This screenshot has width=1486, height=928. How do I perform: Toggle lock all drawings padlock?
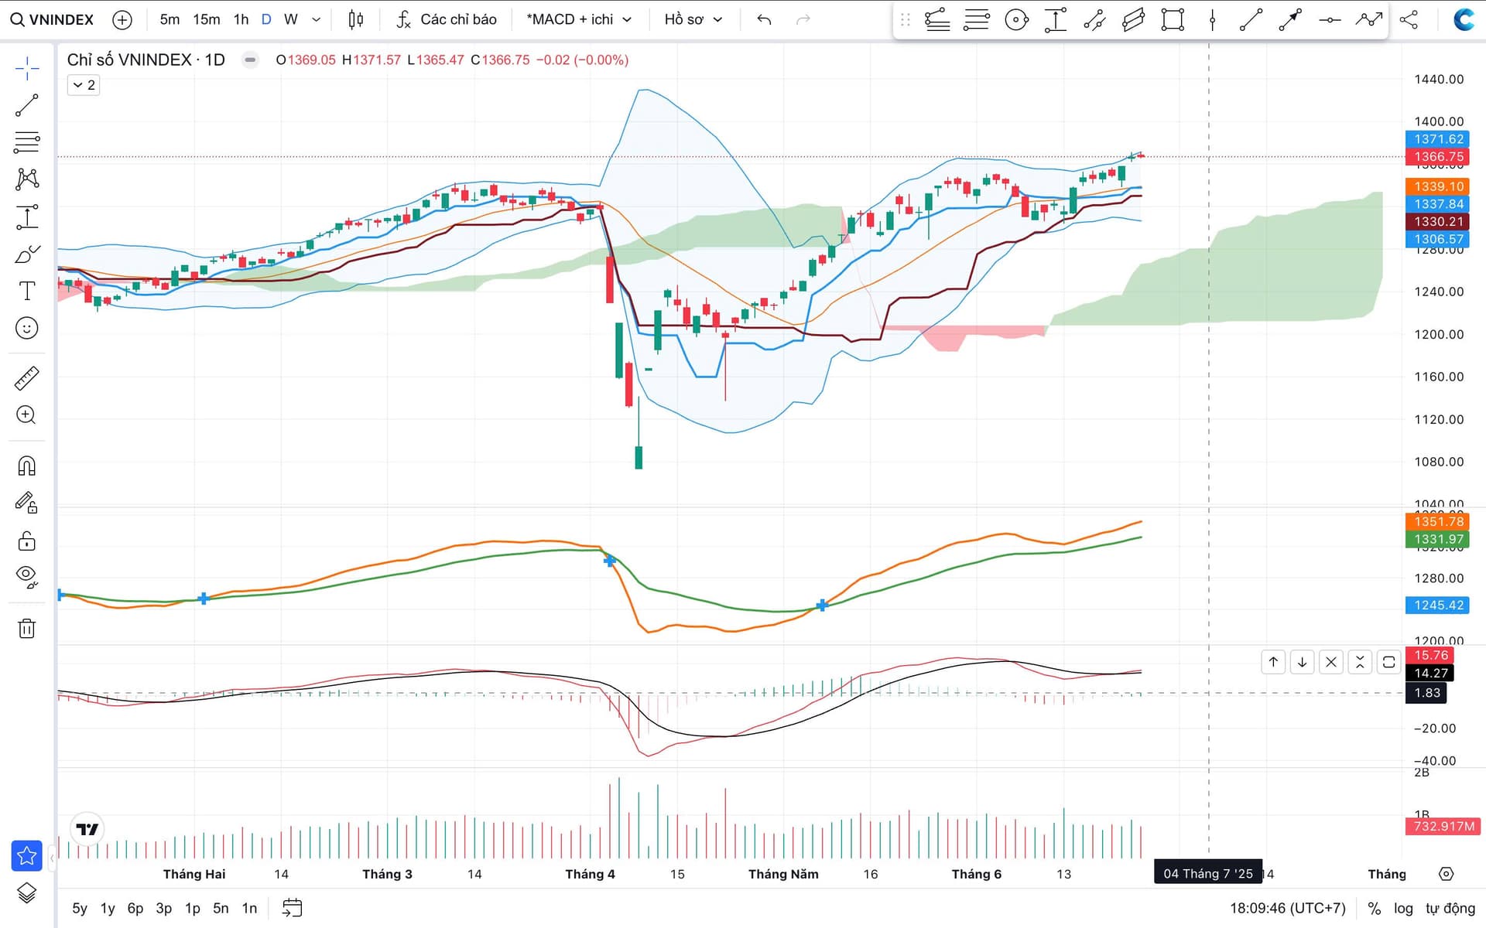(x=26, y=540)
